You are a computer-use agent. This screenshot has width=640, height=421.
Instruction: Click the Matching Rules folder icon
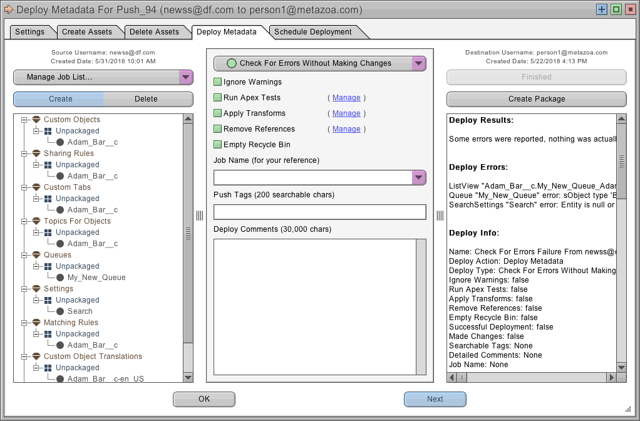click(36, 323)
